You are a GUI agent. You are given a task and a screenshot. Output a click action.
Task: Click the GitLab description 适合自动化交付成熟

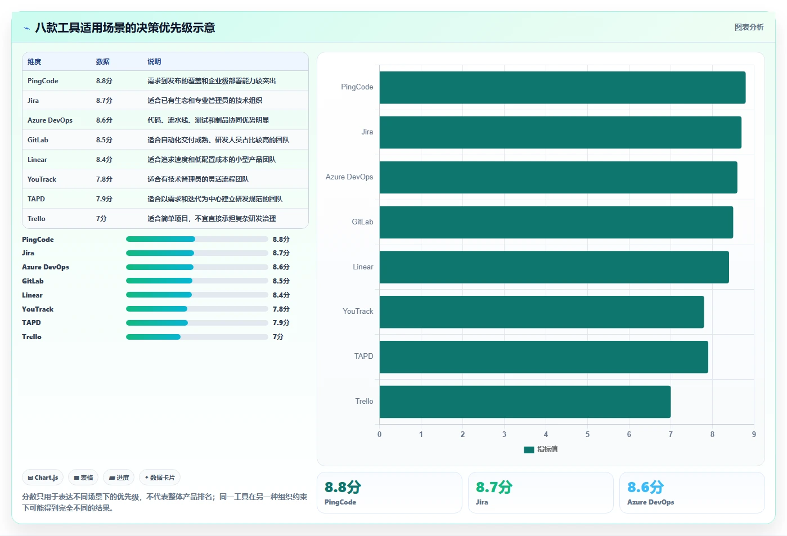(x=218, y=140)
